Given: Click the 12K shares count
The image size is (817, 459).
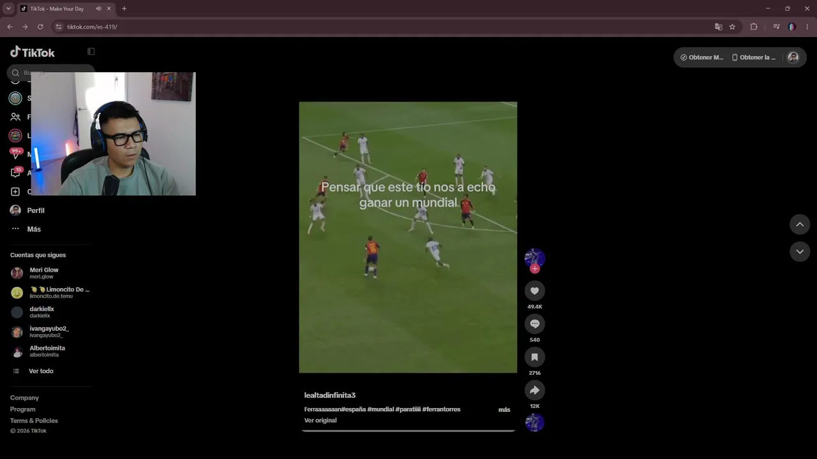Looking at the screenshot, I should tap(535, 406).
